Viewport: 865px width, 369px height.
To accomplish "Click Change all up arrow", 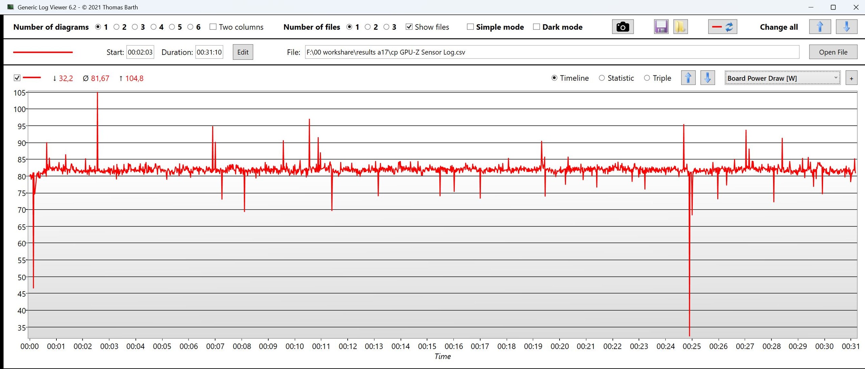I will pos(820,27).
